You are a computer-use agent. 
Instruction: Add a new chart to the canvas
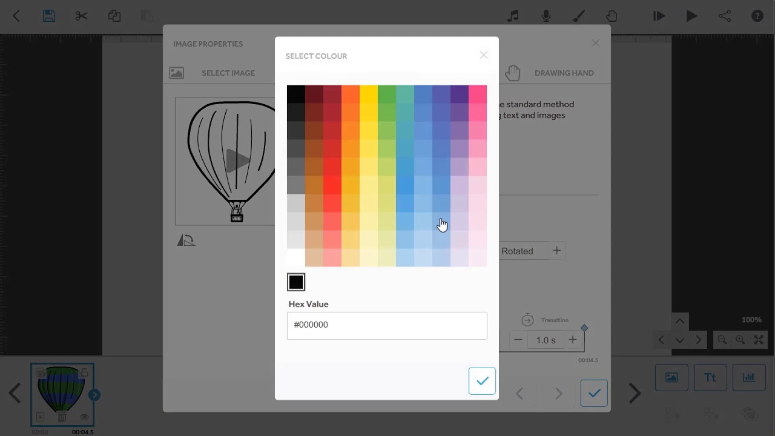(x=749, y=377)
